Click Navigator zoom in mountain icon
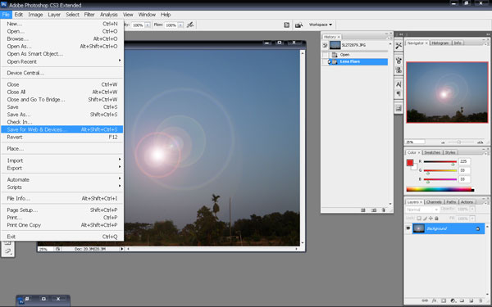This screenshot has width=492, height=307. (480, 142)
